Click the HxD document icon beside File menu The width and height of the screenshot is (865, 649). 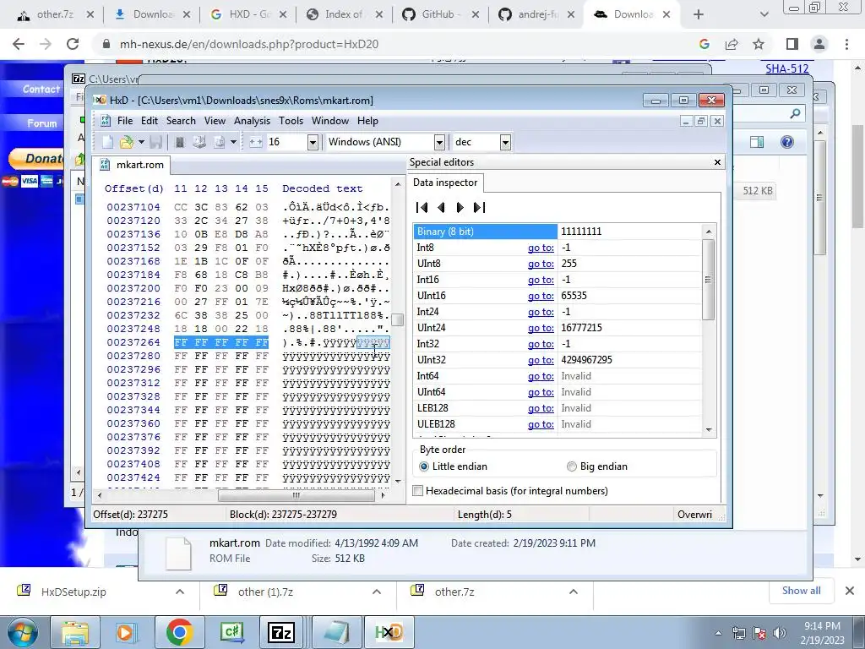point(106,121)
